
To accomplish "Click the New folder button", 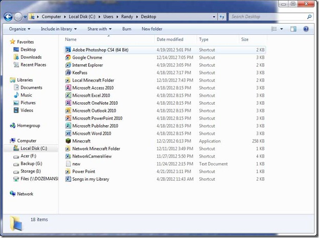I will pos(152,29).
